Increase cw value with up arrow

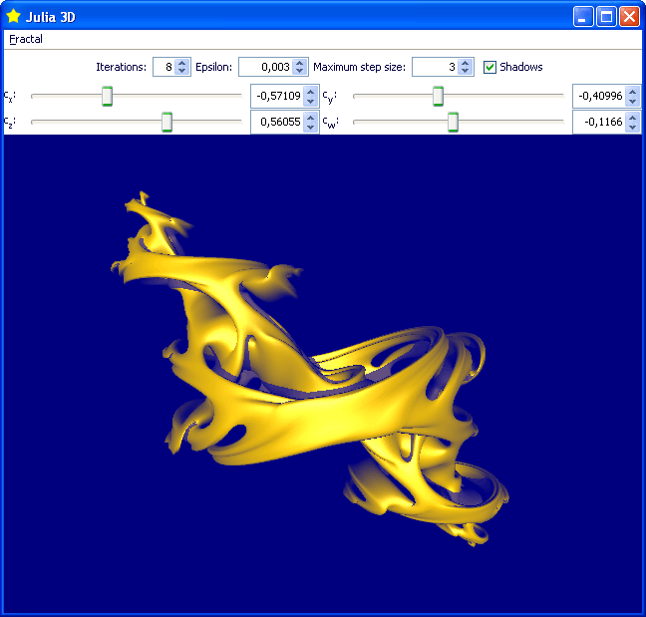pyautogui.click(x=633, y=118)
